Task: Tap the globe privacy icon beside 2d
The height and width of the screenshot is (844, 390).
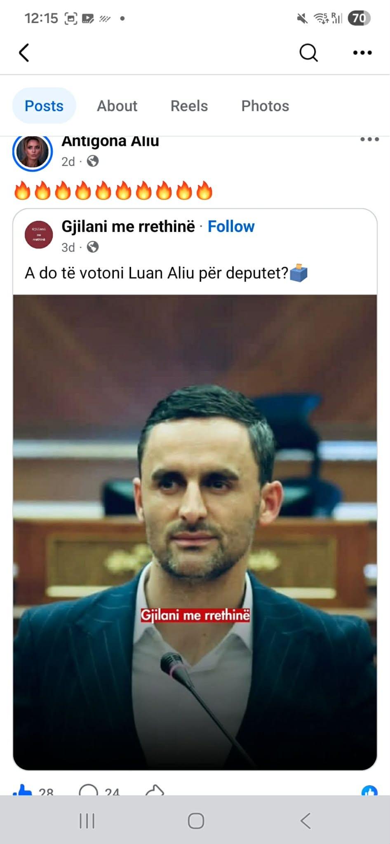Action: [x=93, y=161]
